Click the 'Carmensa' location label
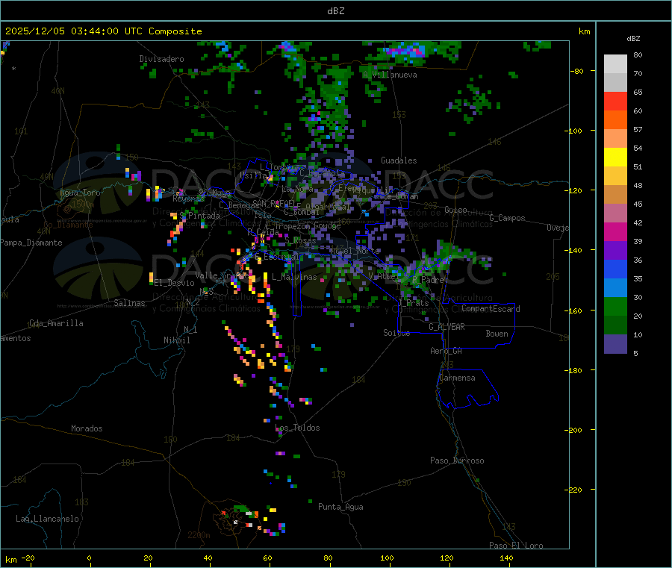The image size is (672, 568). point(457,378)
